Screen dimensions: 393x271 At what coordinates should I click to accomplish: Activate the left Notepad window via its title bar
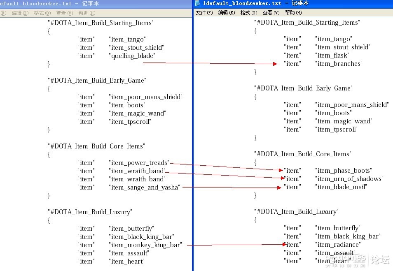[96, 4]
